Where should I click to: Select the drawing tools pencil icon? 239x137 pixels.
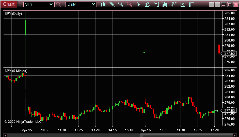coord(112,4)
